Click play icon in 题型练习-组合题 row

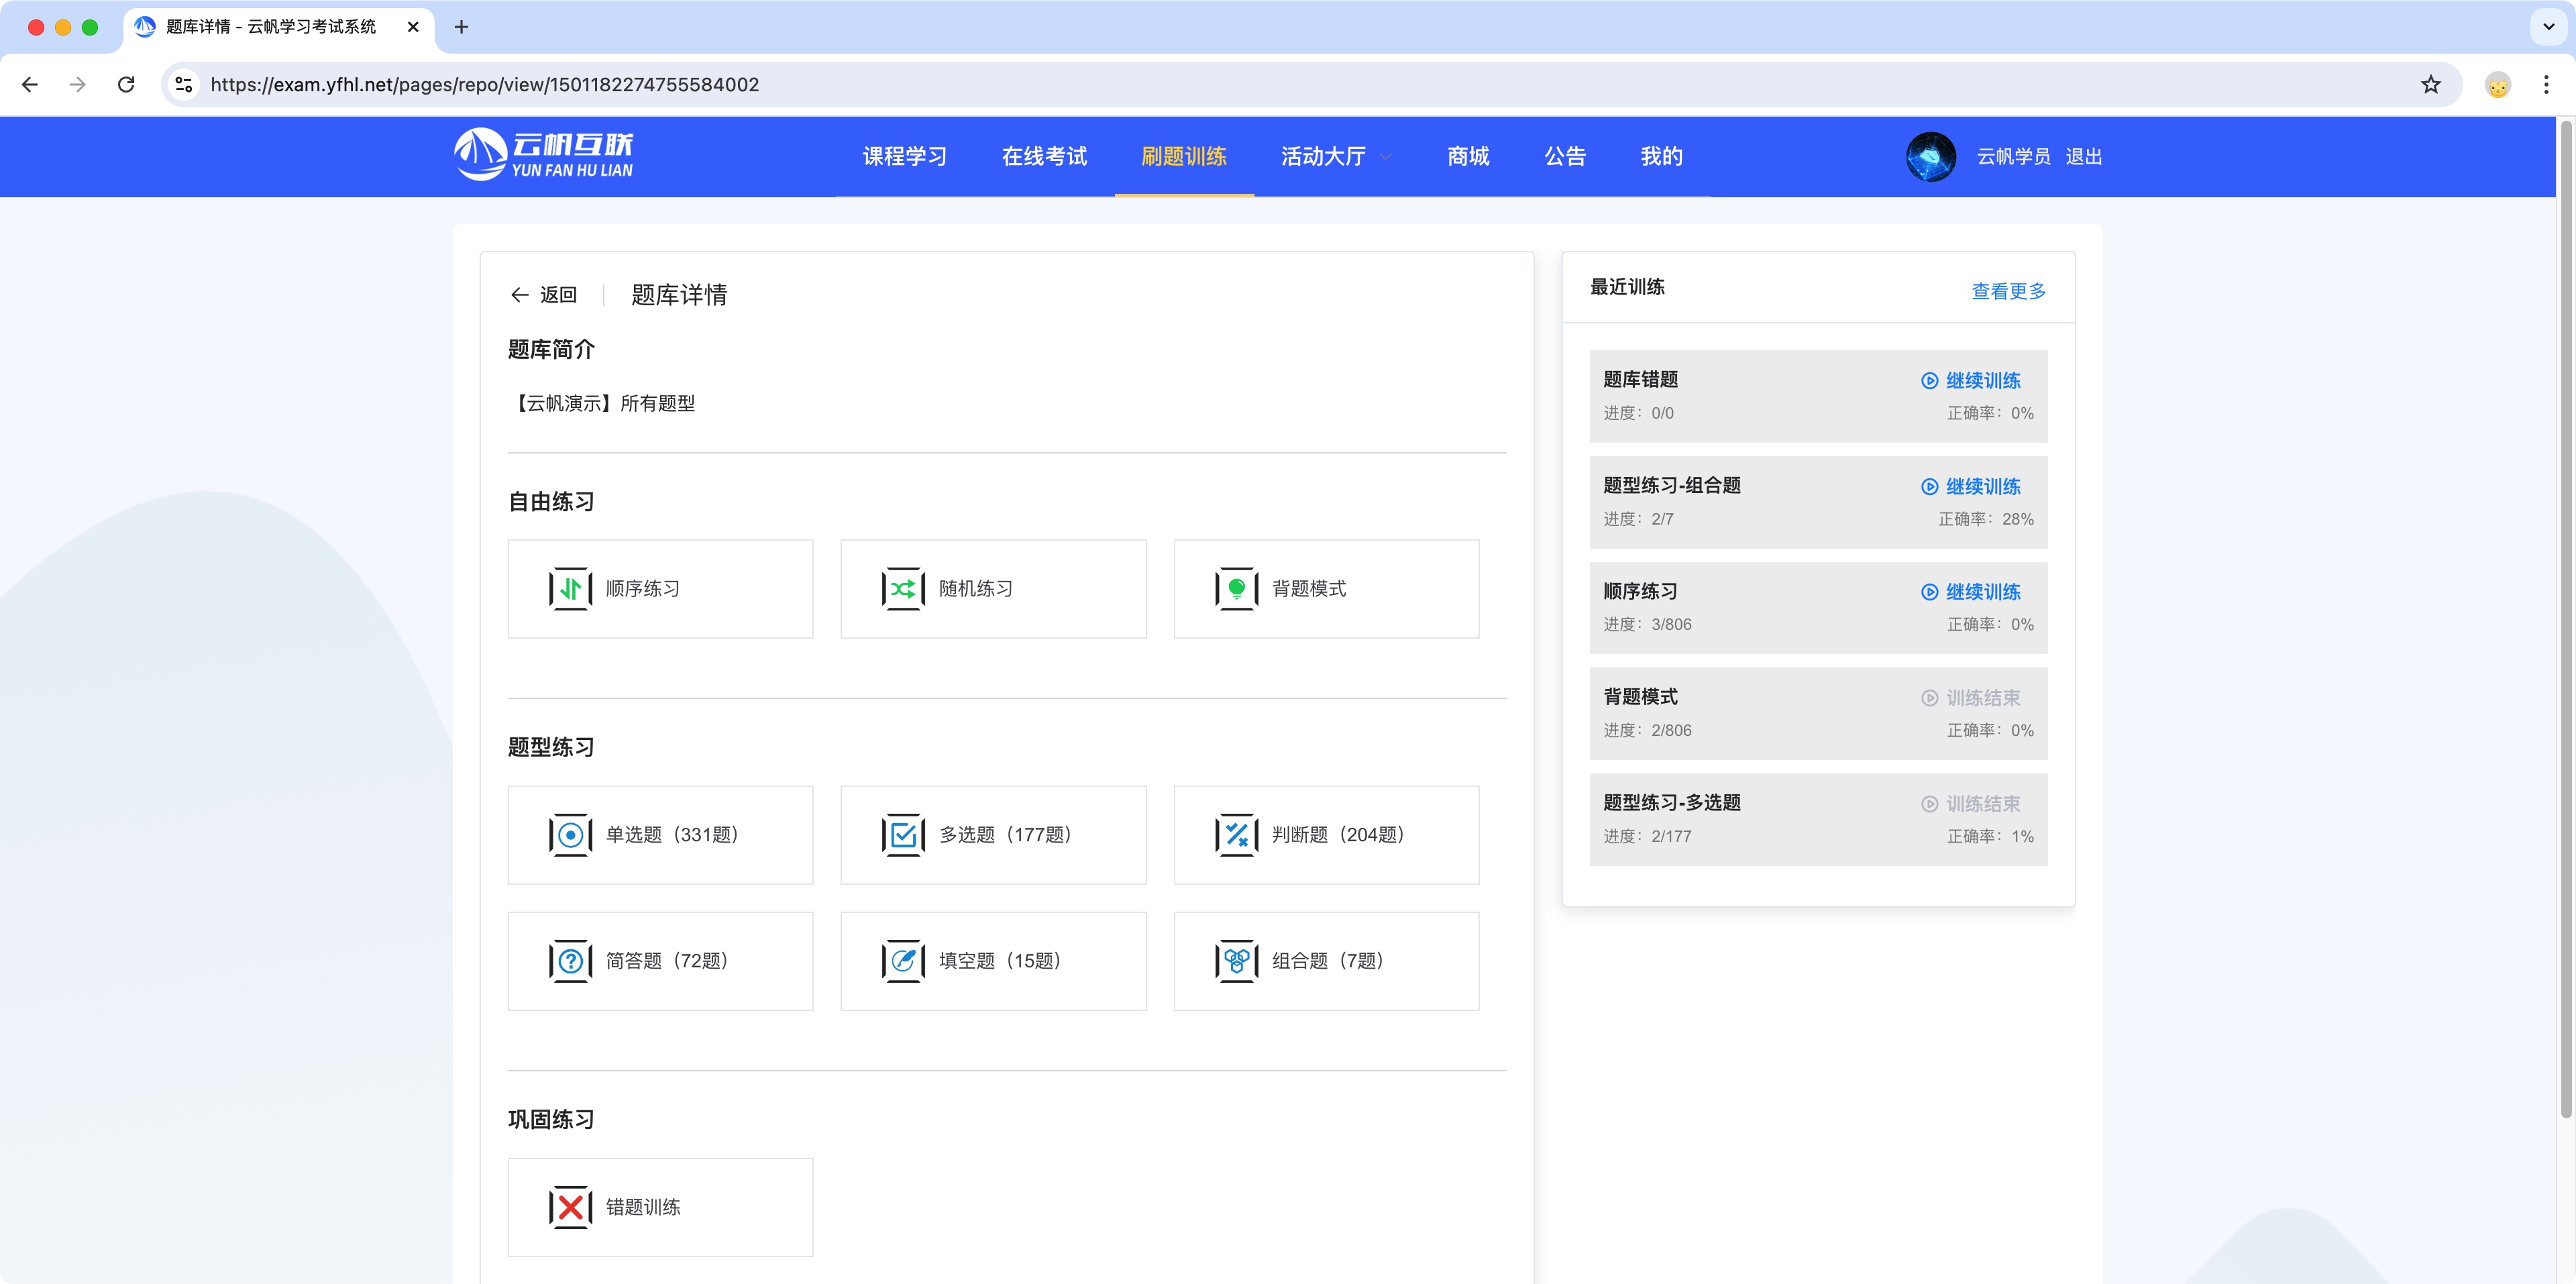tap(1929, 487)
